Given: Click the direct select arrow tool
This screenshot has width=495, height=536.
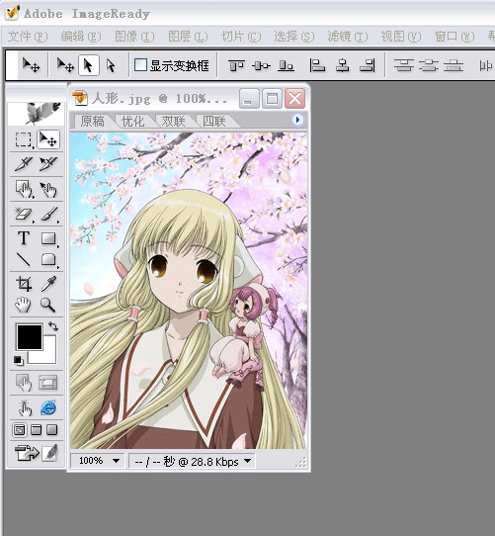Looking at the screenshot, I should [x=111, y=65].
